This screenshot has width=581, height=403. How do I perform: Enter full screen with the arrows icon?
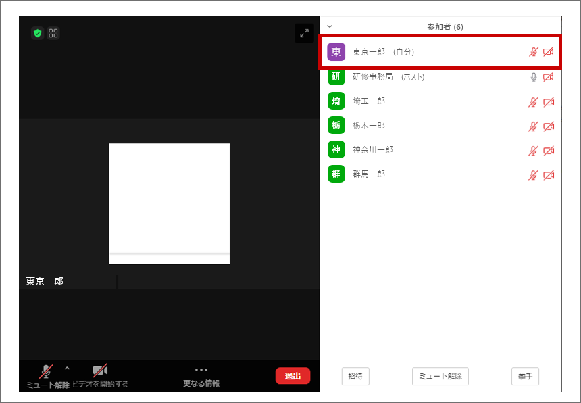pos(304,33)
